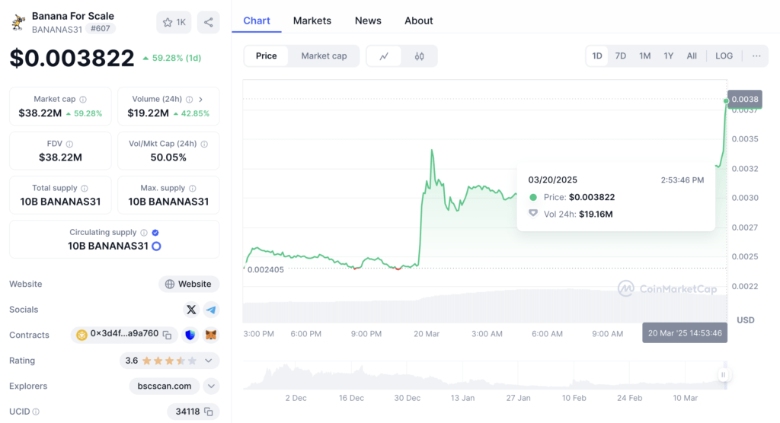The height and width of the screenshot is (423, 780).
Task: Open FDV info icon
Action: point(69,144)
